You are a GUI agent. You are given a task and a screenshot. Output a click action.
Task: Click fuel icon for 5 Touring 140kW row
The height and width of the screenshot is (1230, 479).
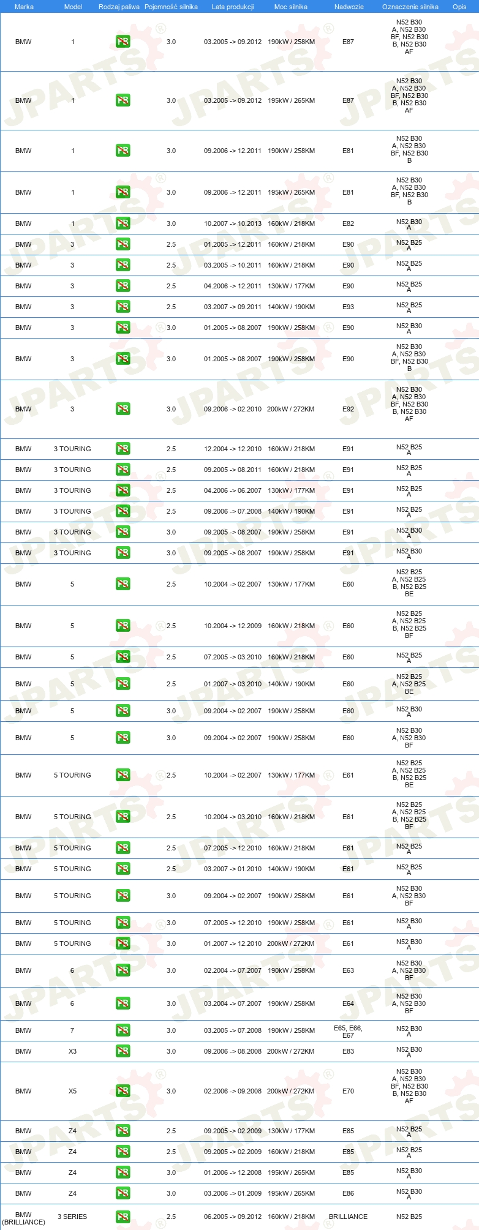123,869
